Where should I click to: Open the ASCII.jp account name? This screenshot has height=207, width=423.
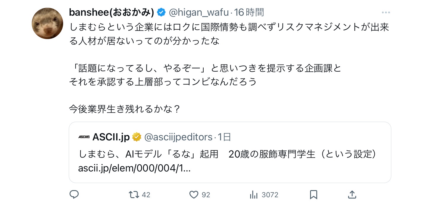[x=111, y=137]
